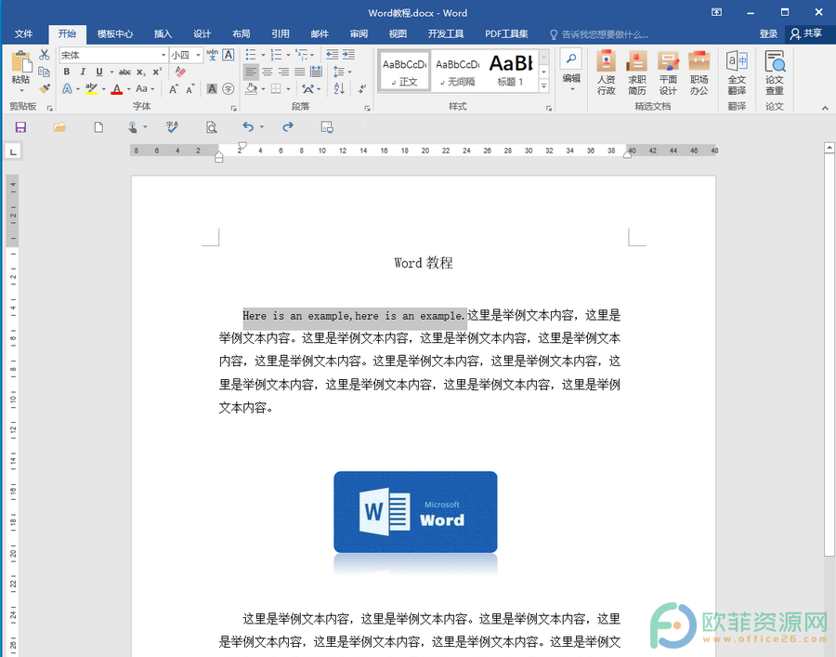Redo the last action

click(288, 126)
